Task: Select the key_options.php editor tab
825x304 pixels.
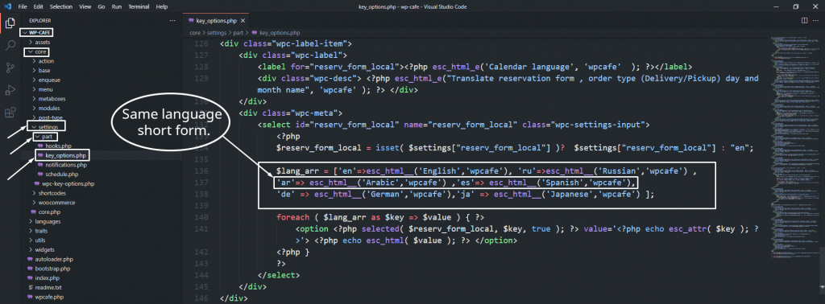Action: coord(216,20)
